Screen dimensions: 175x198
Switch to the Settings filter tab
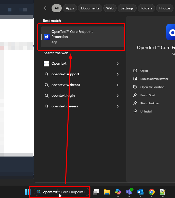127,8
